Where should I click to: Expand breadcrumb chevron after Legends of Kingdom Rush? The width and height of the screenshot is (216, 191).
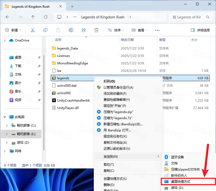pyautogui.click(x=130, y=17)
